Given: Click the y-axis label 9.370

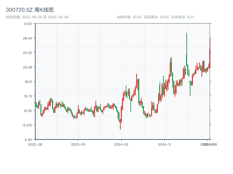Looking at the screenshot, I should (28, 125).
